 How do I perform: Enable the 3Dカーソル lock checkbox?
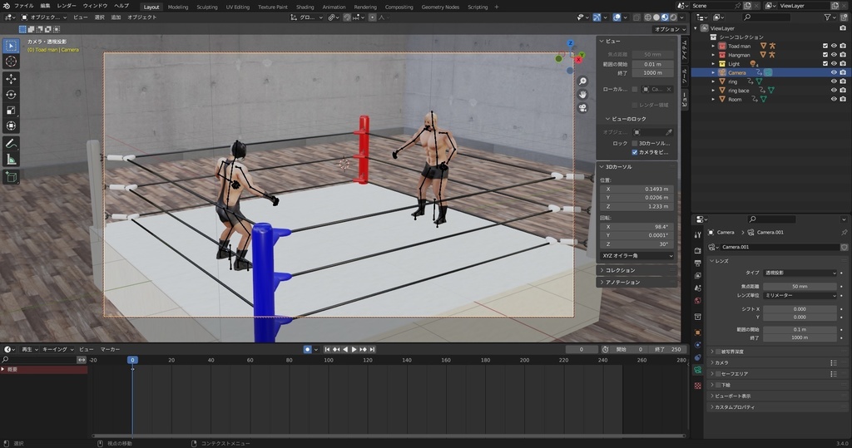[635, 143]
